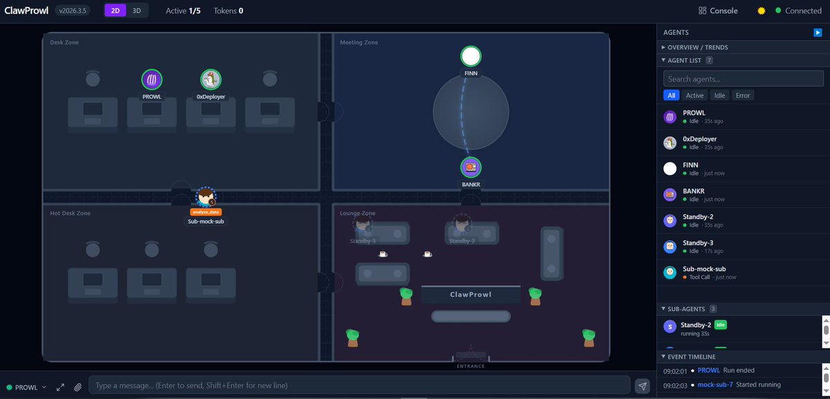Click the send message button

tap(643, 386)
